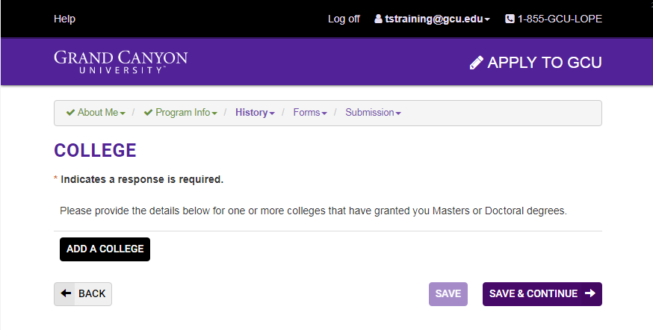Click the Add a College button
The width and height of the screenshot is (653, 330).
pos(105,249)
